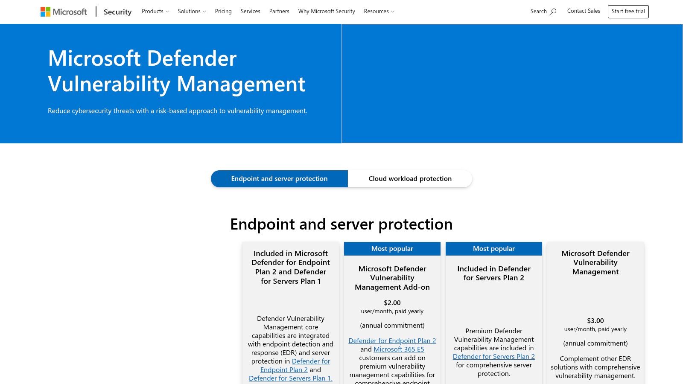Open the Microsoft 365 E5 link

click(399, 349)
